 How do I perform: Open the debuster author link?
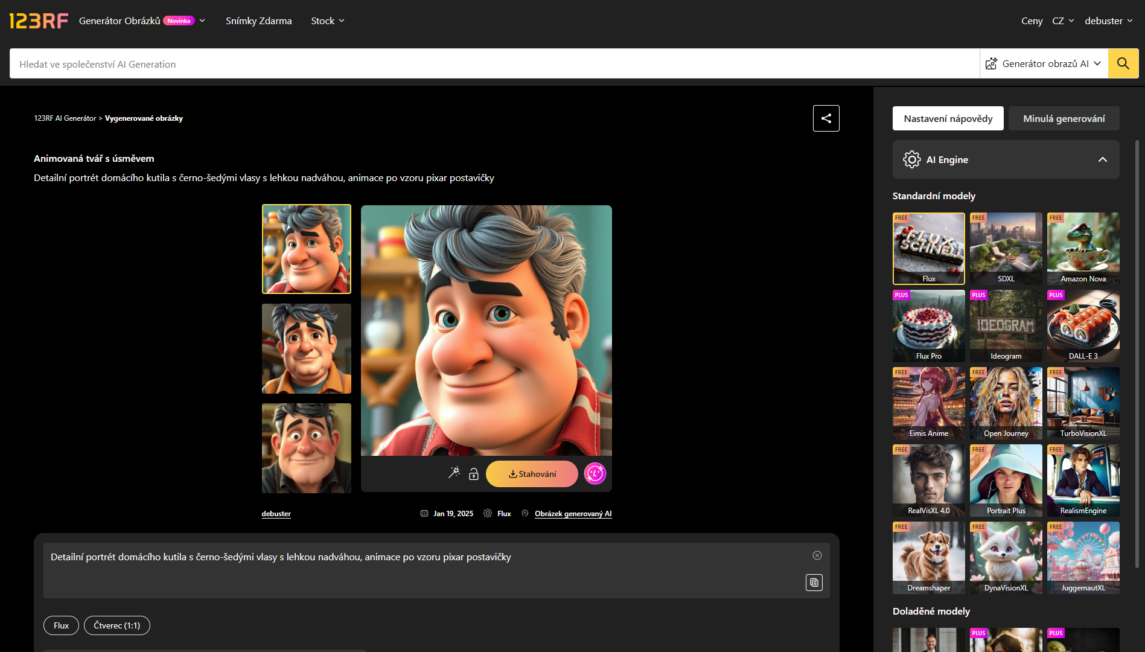[276, 514]
